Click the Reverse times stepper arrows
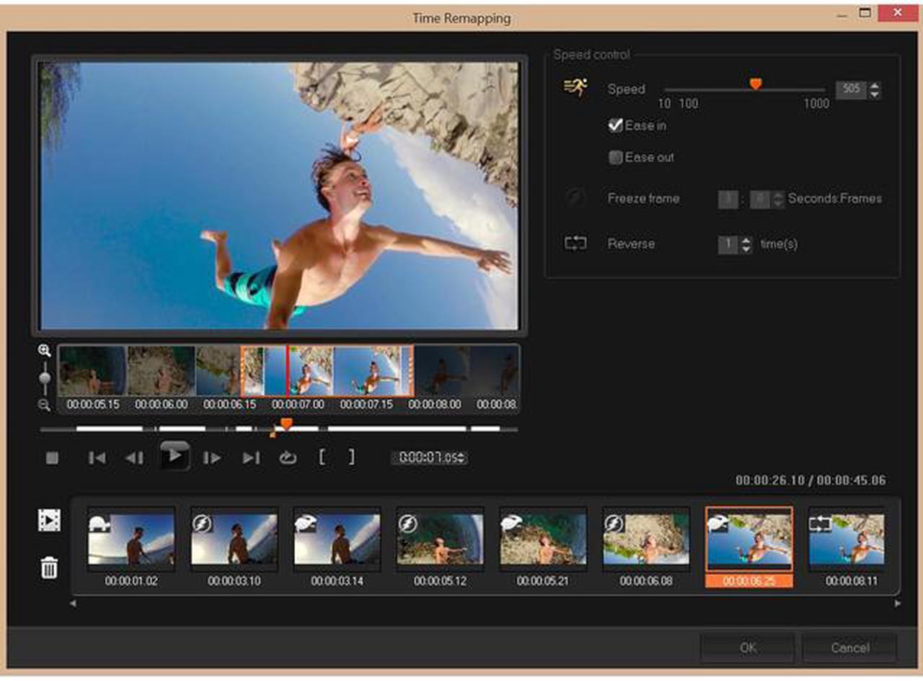The width and height of the screenshot is (923, 681). pyautogui.click(x=746, y=244)
